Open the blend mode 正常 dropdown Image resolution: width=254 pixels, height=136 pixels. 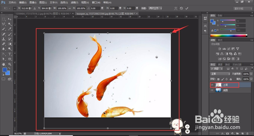click(x=220, y=74)
